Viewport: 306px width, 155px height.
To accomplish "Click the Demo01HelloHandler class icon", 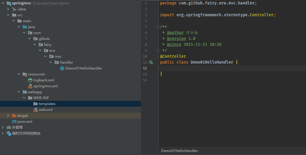I will pos(62,68).
